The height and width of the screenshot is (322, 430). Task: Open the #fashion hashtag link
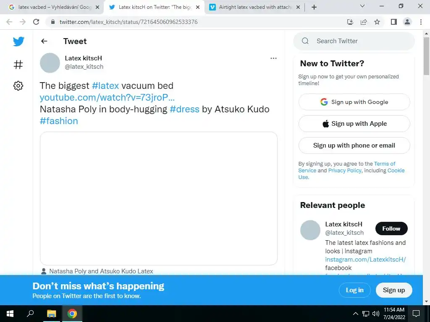click(x=59, y=121)
